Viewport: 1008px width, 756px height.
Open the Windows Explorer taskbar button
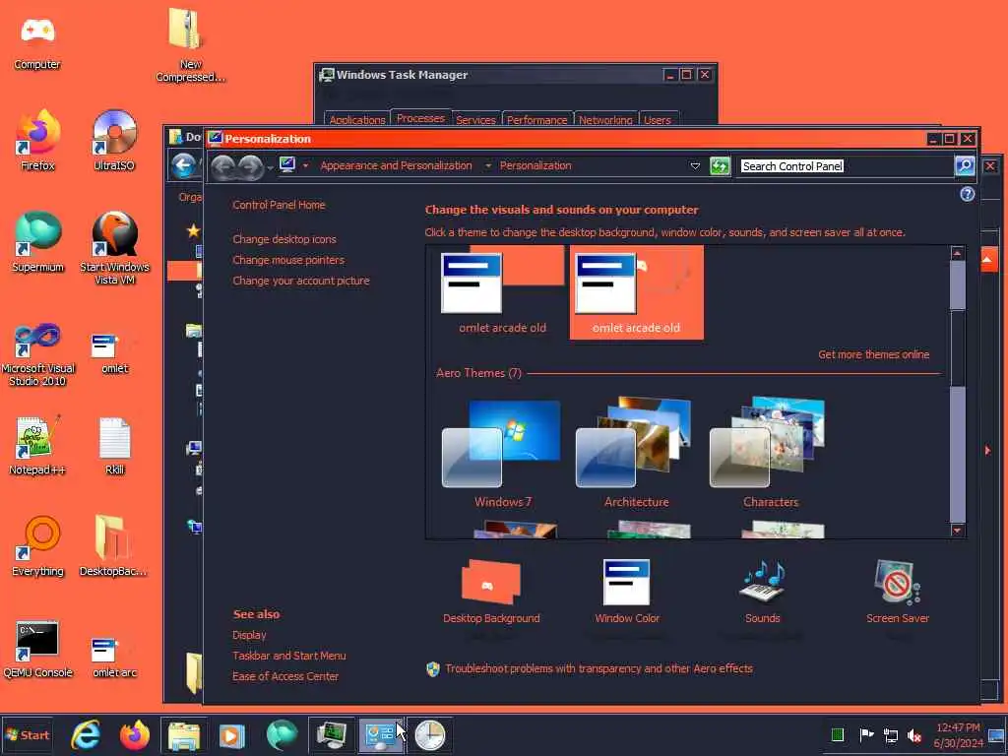pos(184,734)
